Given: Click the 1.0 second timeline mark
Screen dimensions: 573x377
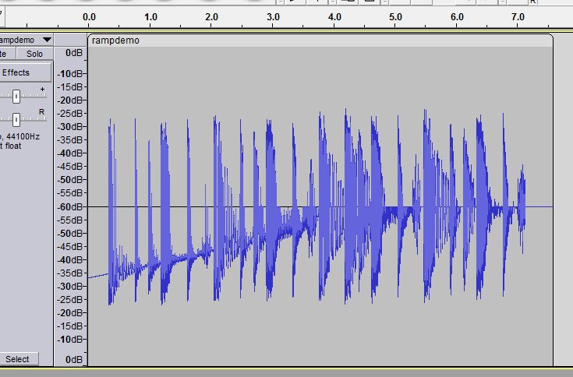Looking at the screenshot, I should pos(150,16).
